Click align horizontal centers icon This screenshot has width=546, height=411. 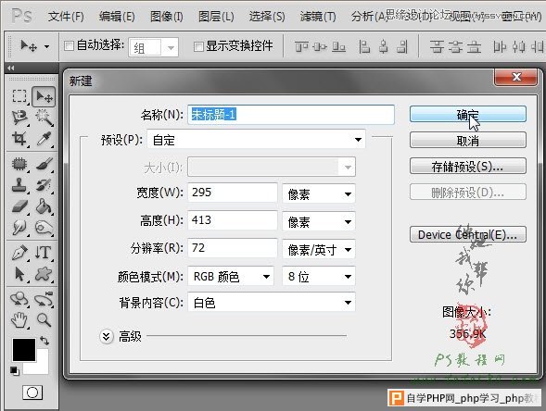[x=384, y=46]
